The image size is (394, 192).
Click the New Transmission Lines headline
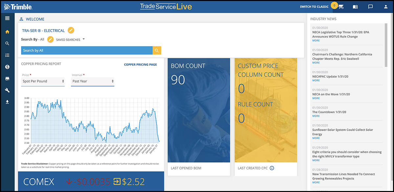[344, 176]
